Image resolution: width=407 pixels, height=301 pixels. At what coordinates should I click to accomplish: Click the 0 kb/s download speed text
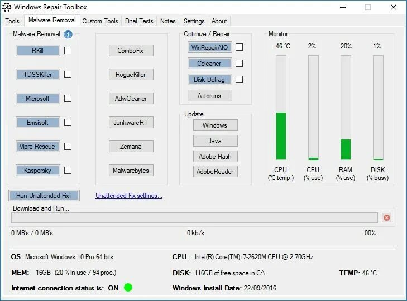(195, 233)
